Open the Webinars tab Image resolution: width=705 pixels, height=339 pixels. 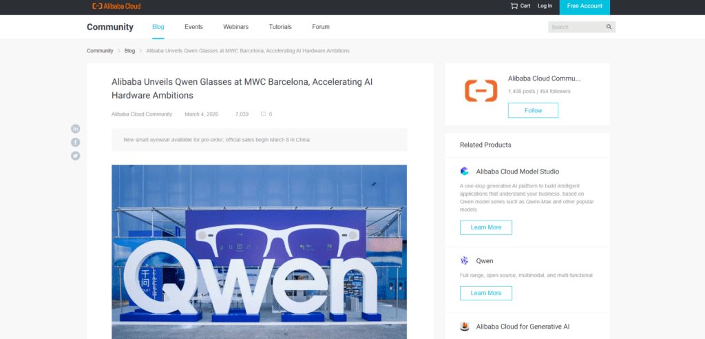[236, 27]
